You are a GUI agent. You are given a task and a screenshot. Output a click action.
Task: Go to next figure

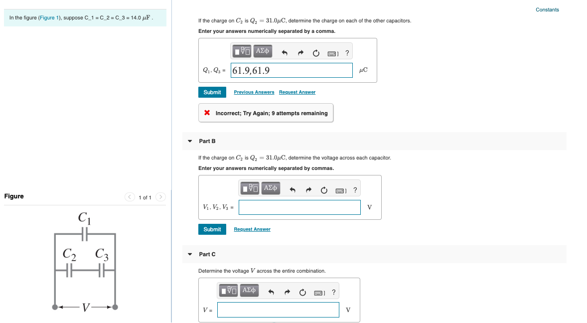click(x=160, y=197)
